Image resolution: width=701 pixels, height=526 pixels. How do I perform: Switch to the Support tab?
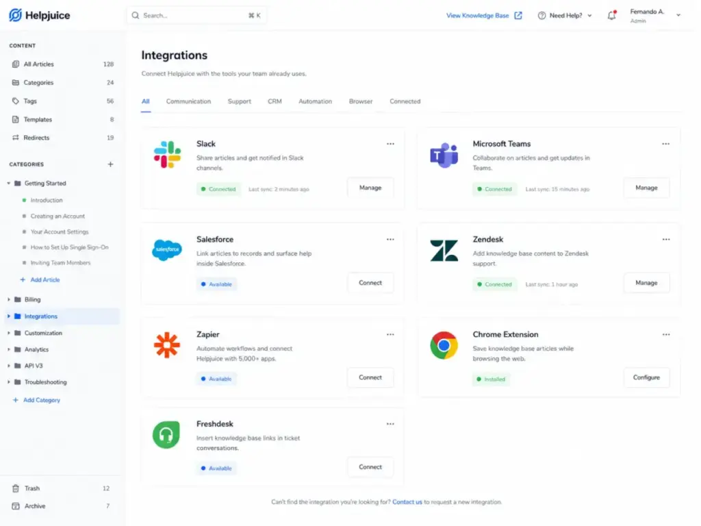point(239,101)
